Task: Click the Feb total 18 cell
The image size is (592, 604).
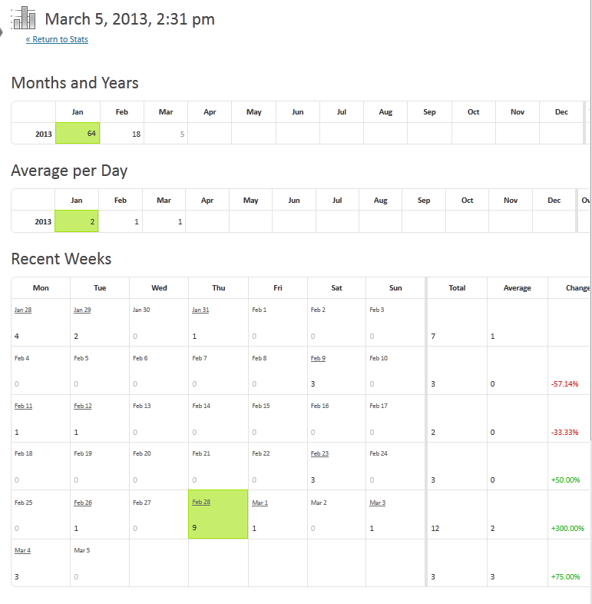Action: [122, 134]
